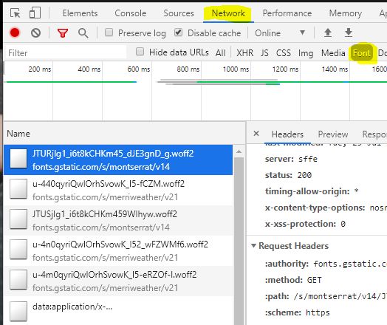Clear the network log icon
This screenshot has width=387, height=325.
(x=35, y=32)
